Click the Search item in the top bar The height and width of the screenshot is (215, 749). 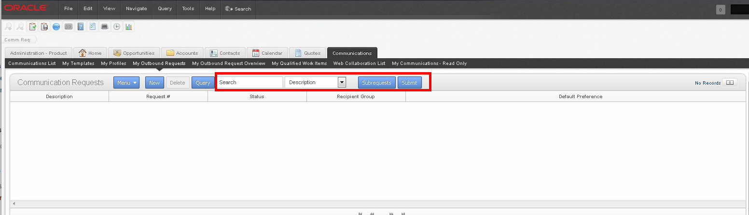pos(238,9)
